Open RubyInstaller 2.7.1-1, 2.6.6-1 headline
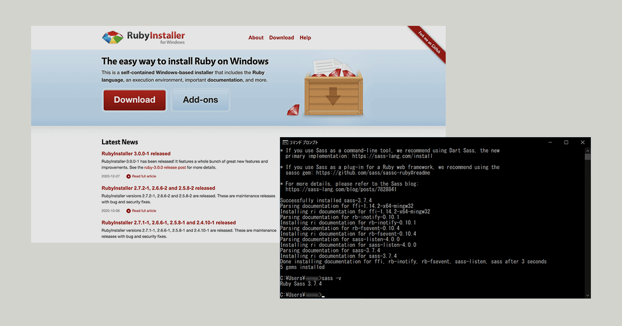This screenshot has width=622, height=326. (x=168, y=223)
